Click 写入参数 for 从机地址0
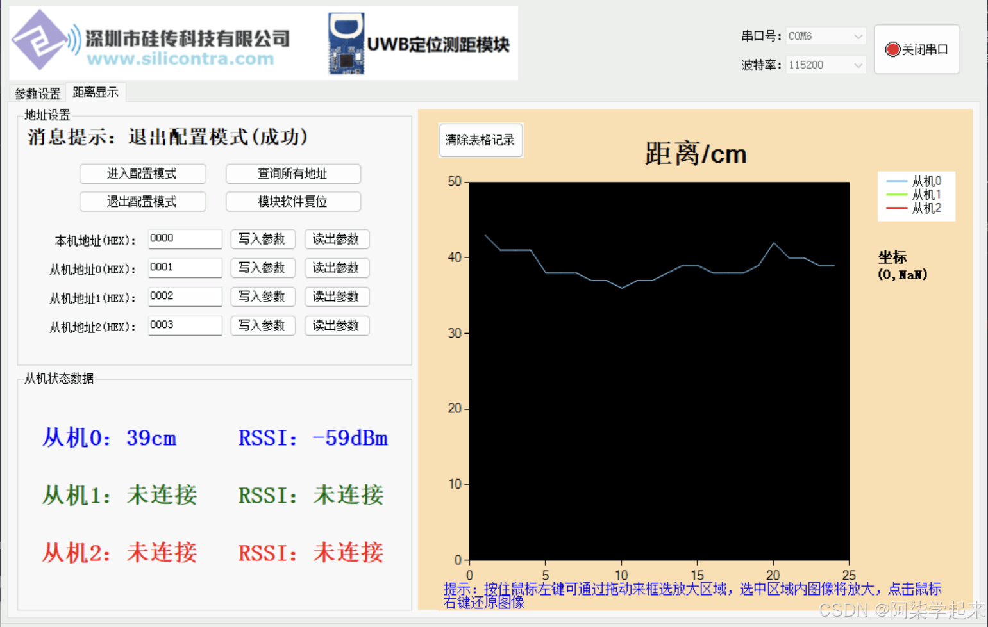This screenshot has height=627, width=988. tap(262, 268)
